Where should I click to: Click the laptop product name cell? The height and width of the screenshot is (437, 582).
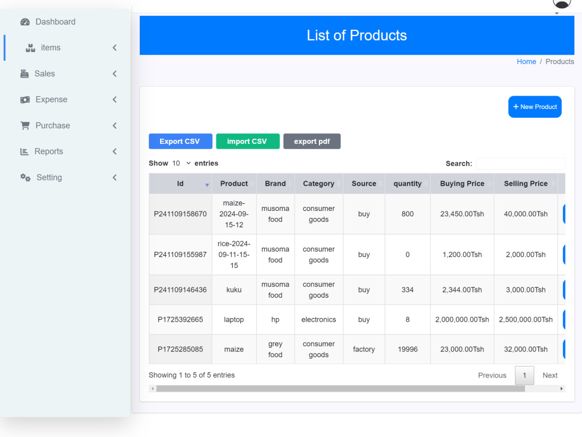234,319
